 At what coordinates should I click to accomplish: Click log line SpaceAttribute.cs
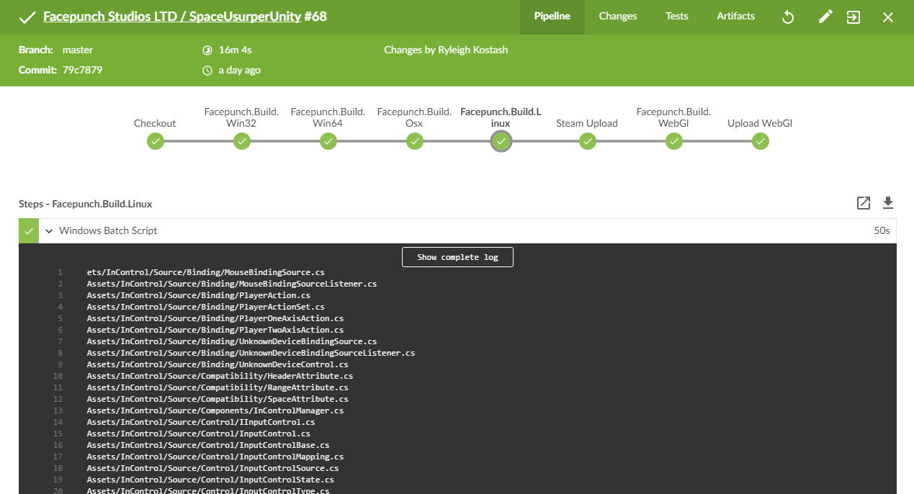click(218, 399)
